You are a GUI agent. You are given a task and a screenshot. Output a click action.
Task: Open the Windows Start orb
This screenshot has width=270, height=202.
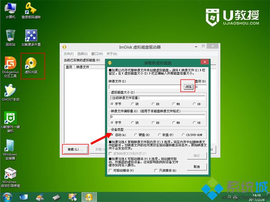[x=7, y=197]
